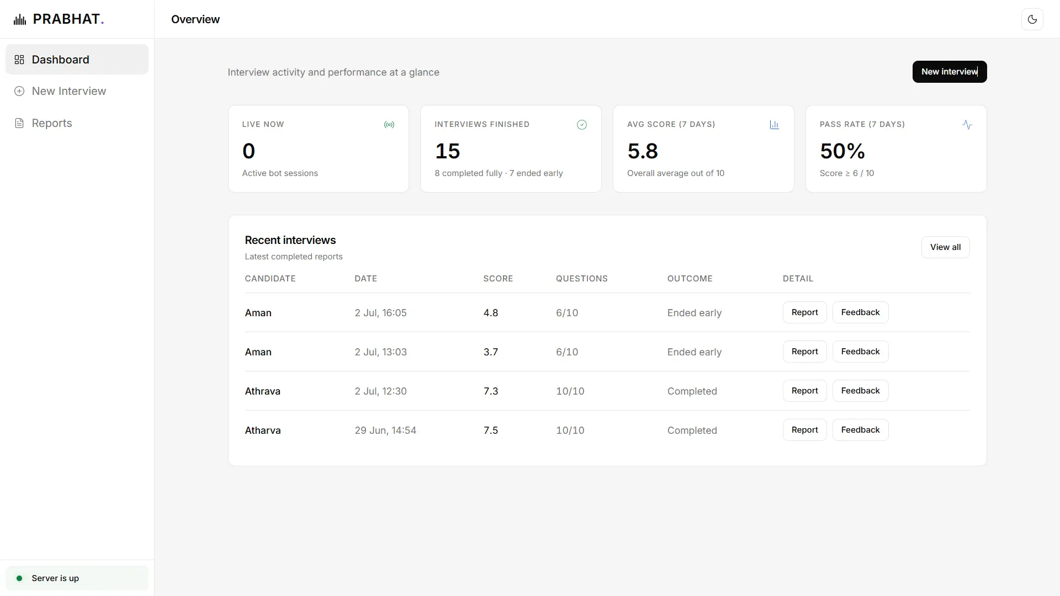Click the date 2 Jul, 12:30

[x=380, y=391]
